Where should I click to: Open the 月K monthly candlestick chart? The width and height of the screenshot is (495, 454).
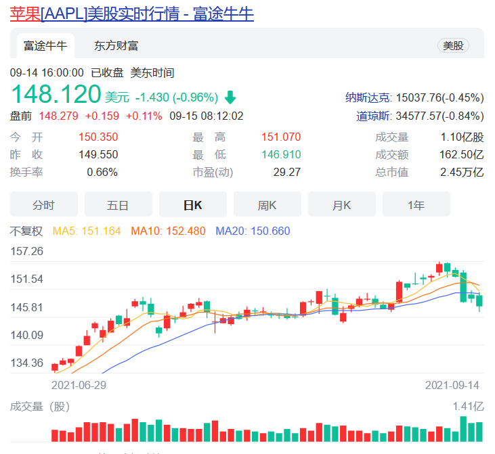click(342, 205)
